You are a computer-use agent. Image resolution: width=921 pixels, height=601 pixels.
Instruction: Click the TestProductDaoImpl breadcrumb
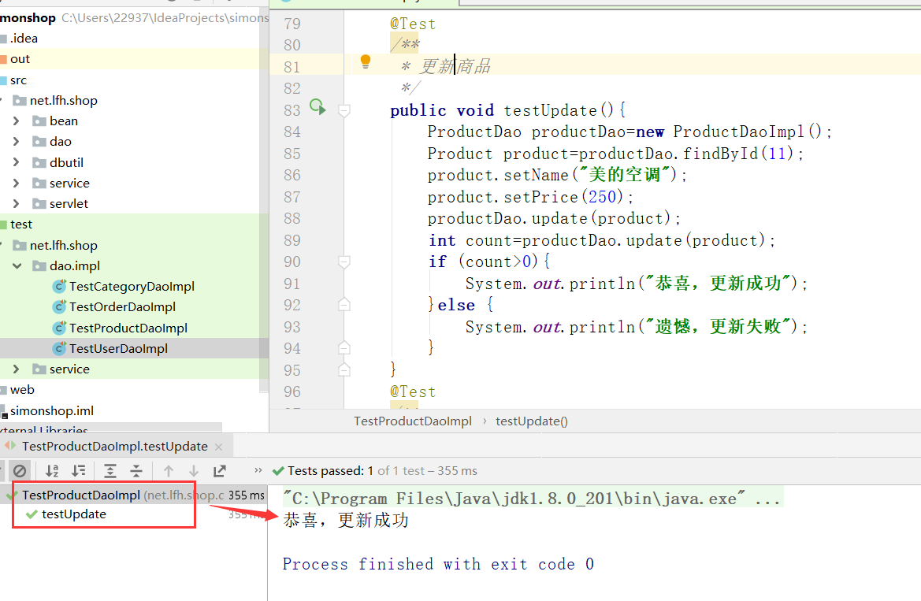click(412, 421)
